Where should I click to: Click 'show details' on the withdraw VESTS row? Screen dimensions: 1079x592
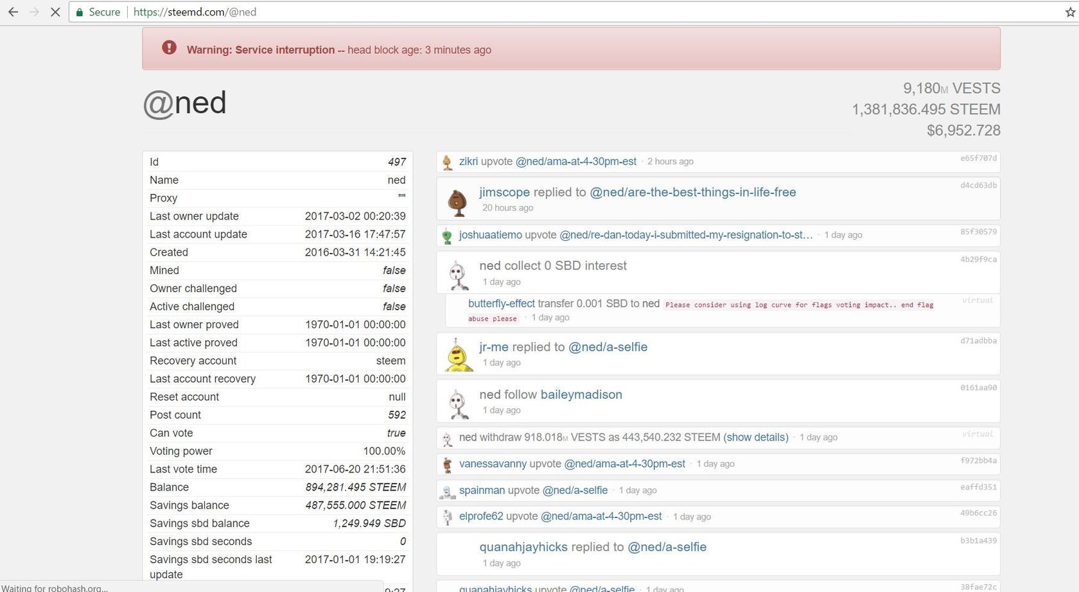click(x=756, y=437)
